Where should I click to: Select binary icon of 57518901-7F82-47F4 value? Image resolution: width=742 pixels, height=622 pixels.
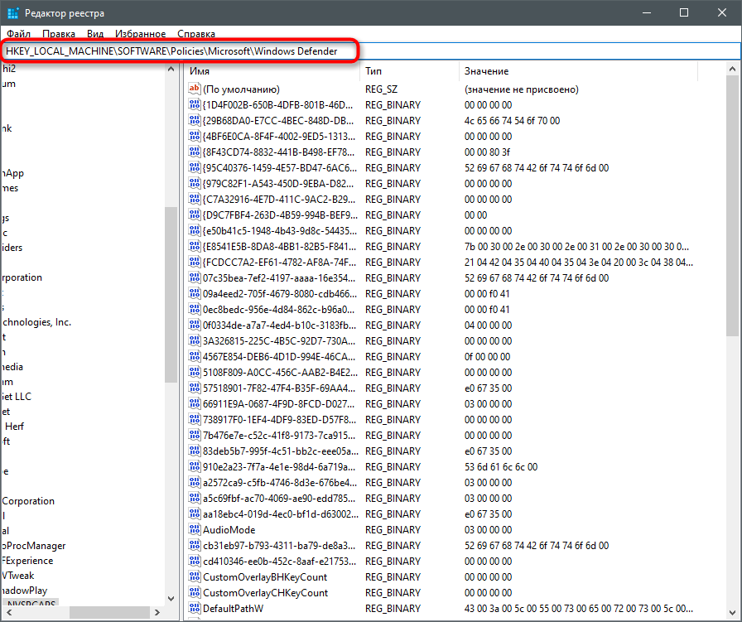[194, 388]
